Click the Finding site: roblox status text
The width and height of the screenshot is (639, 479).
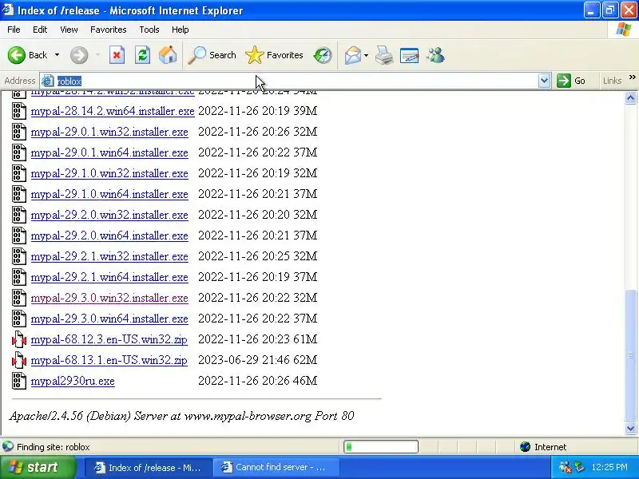[x=54, y=447]
